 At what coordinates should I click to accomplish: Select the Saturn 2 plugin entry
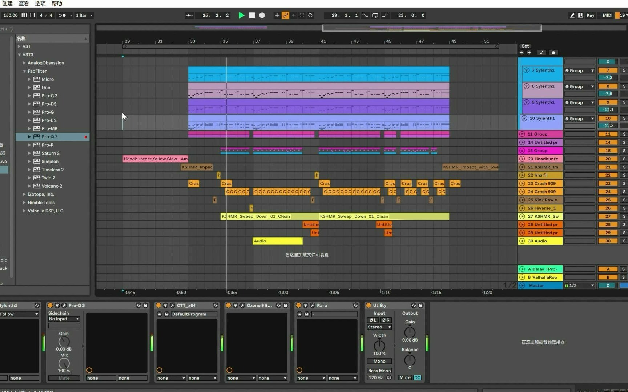(52, 153)
